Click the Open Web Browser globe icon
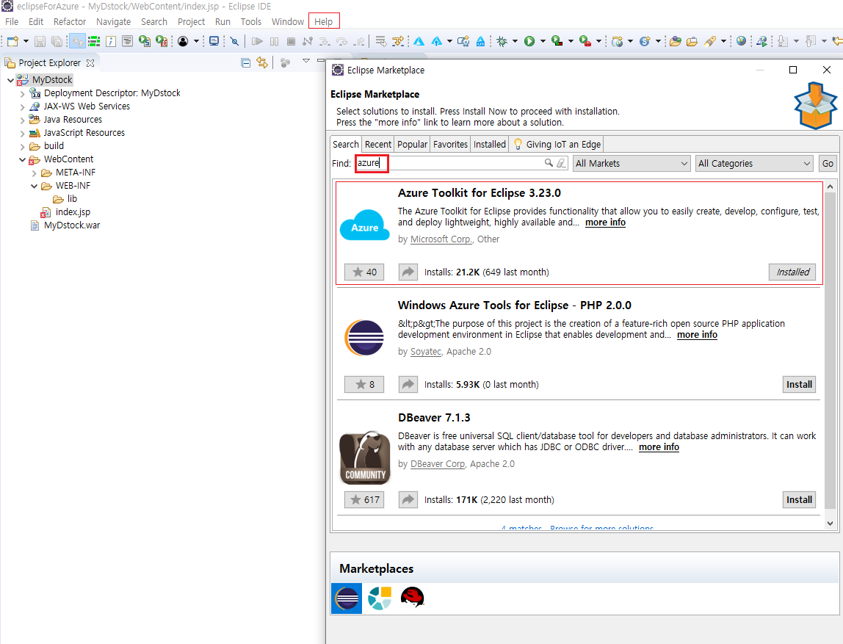 tap(742, 41)
